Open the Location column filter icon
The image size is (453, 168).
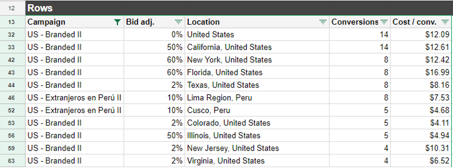click(322, 22)
